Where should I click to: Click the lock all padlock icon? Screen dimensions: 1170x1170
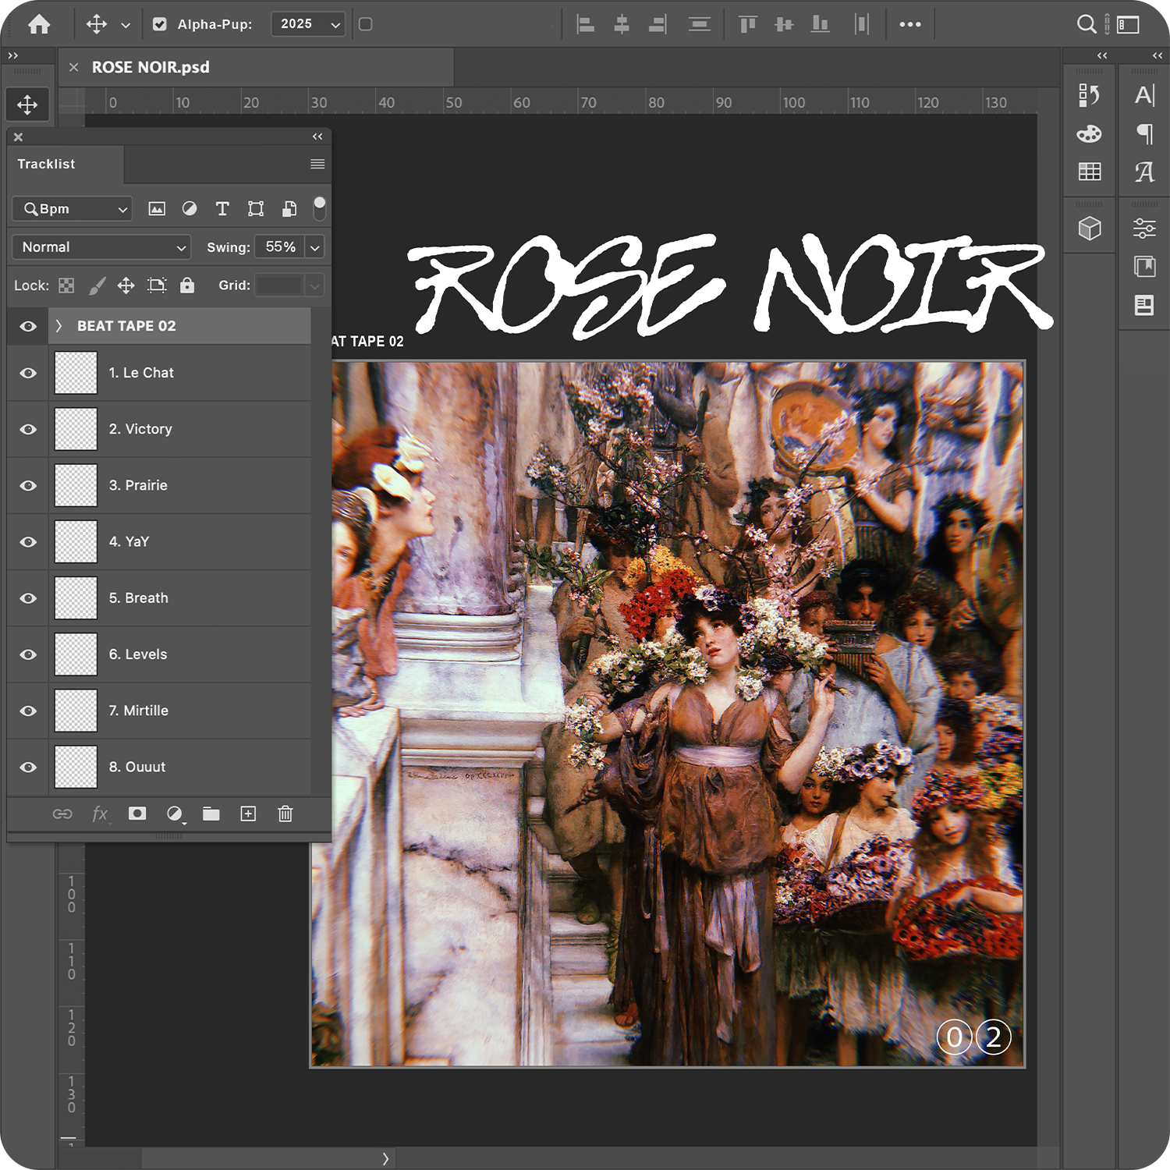pyautogui.click(x=187, y=285)
